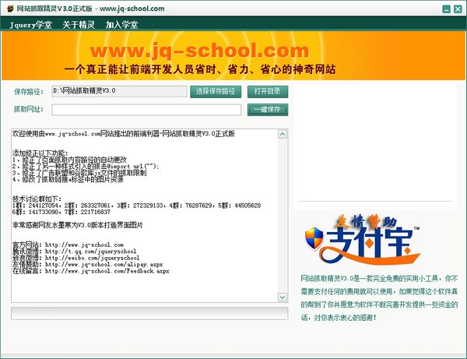Click the line ending in Feedback.aspx

click(91, 271)
